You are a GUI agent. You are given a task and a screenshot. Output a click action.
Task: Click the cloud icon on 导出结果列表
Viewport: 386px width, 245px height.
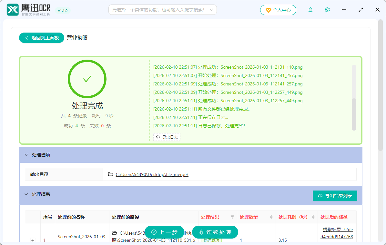point(320,196)
